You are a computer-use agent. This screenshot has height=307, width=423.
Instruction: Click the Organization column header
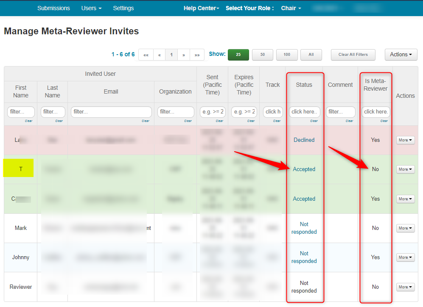(x=175, y=91)
